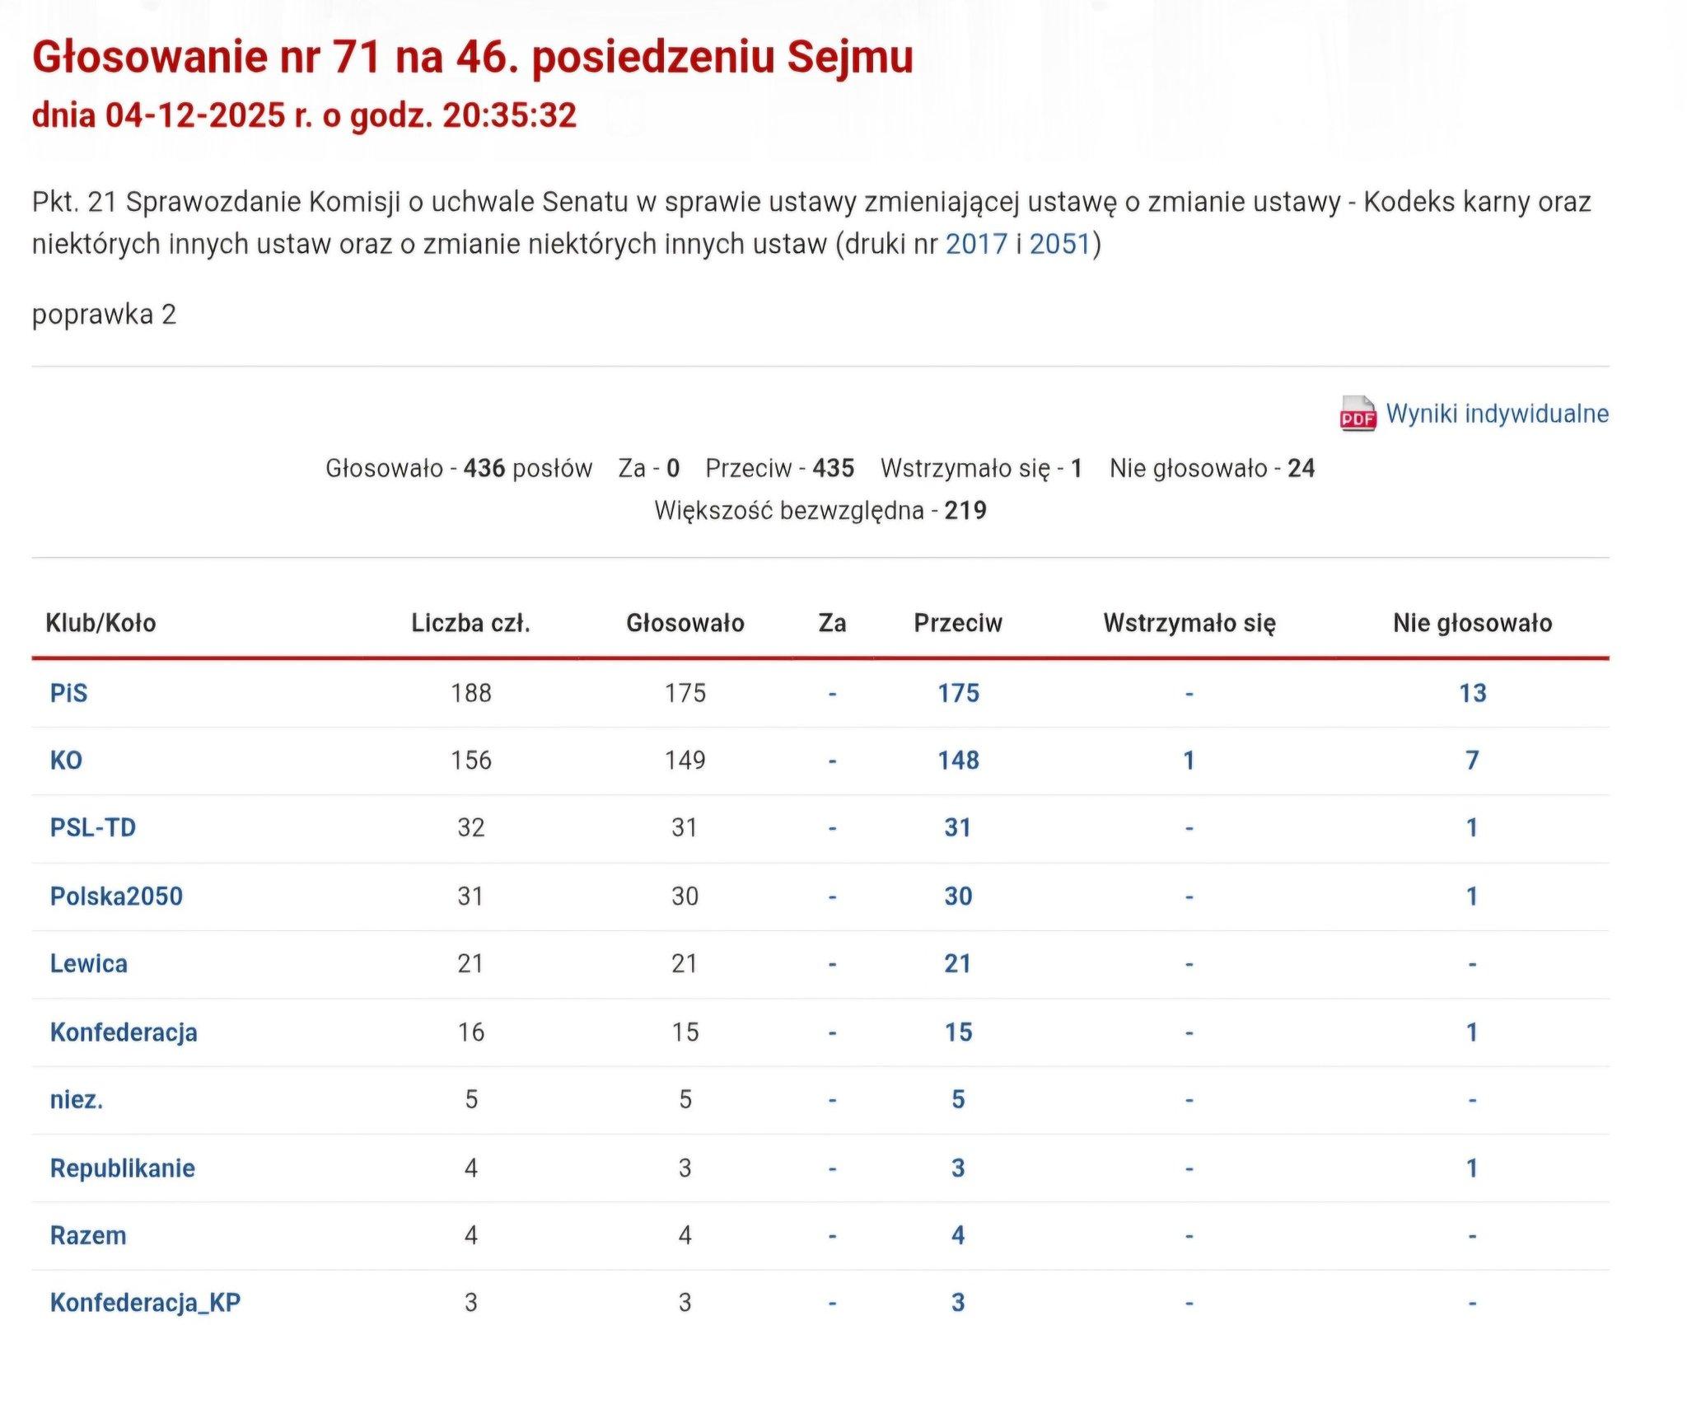
Task: Select the PSL-TD club name
Action: (93, 827)
